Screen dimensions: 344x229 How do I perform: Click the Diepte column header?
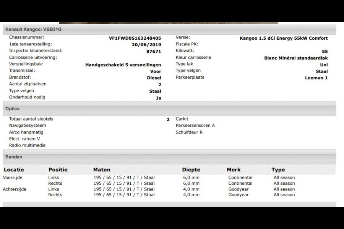[x=191, y=170]
